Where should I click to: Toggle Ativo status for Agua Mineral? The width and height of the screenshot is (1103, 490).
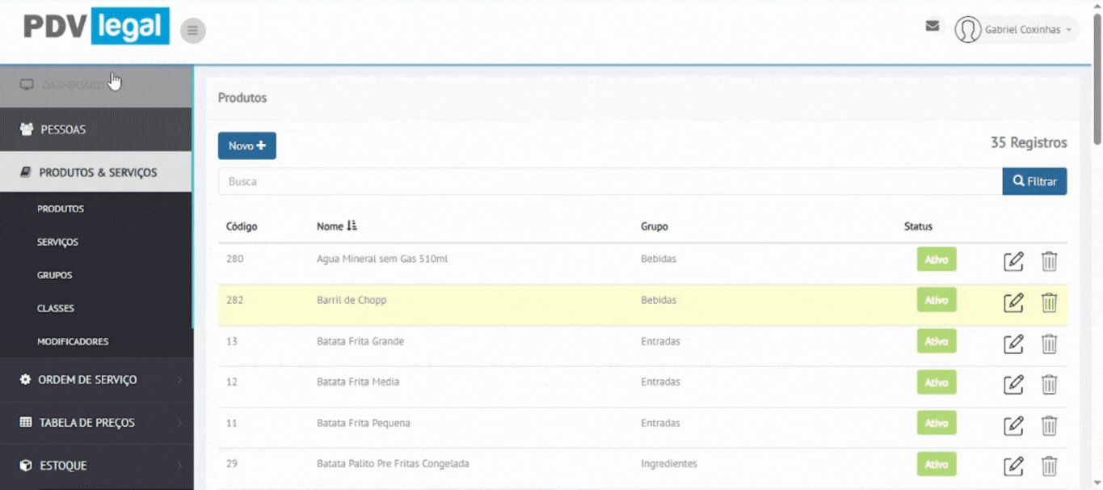pos(936,260)
